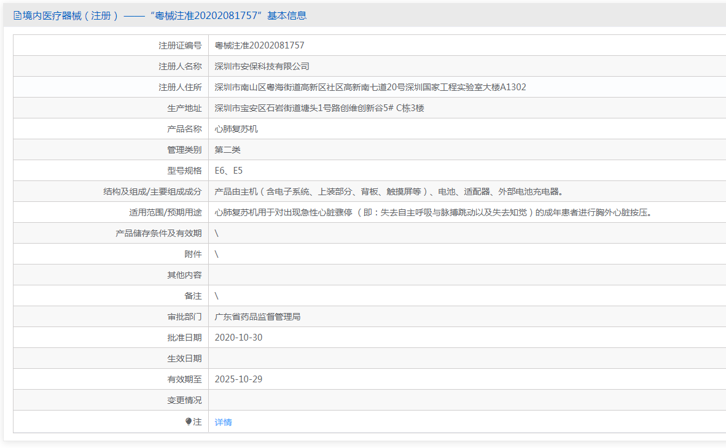The image size is (726, 448).
Task: Click the lightbulb icon beside 注
Action: pyautogui.click(x=189, y=422)
